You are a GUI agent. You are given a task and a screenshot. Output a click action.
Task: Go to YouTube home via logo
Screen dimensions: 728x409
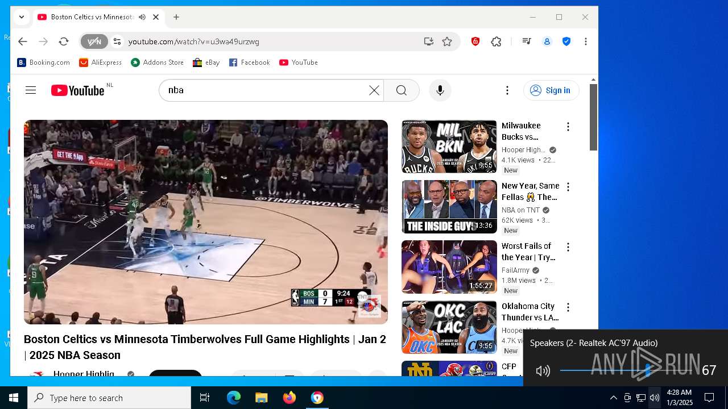tap(78, 90)
